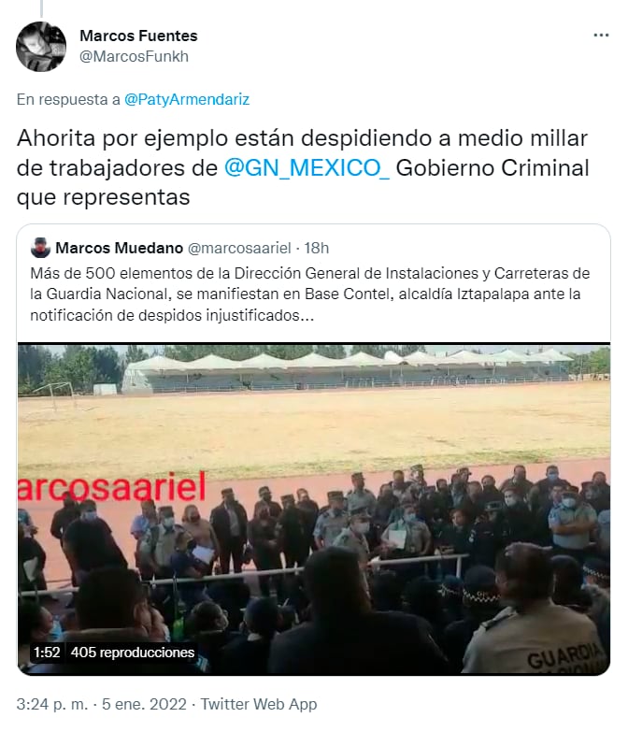Open quoted tweet text about Dirección General de Instalaciones
628x732 pixels.
[310, 294]
